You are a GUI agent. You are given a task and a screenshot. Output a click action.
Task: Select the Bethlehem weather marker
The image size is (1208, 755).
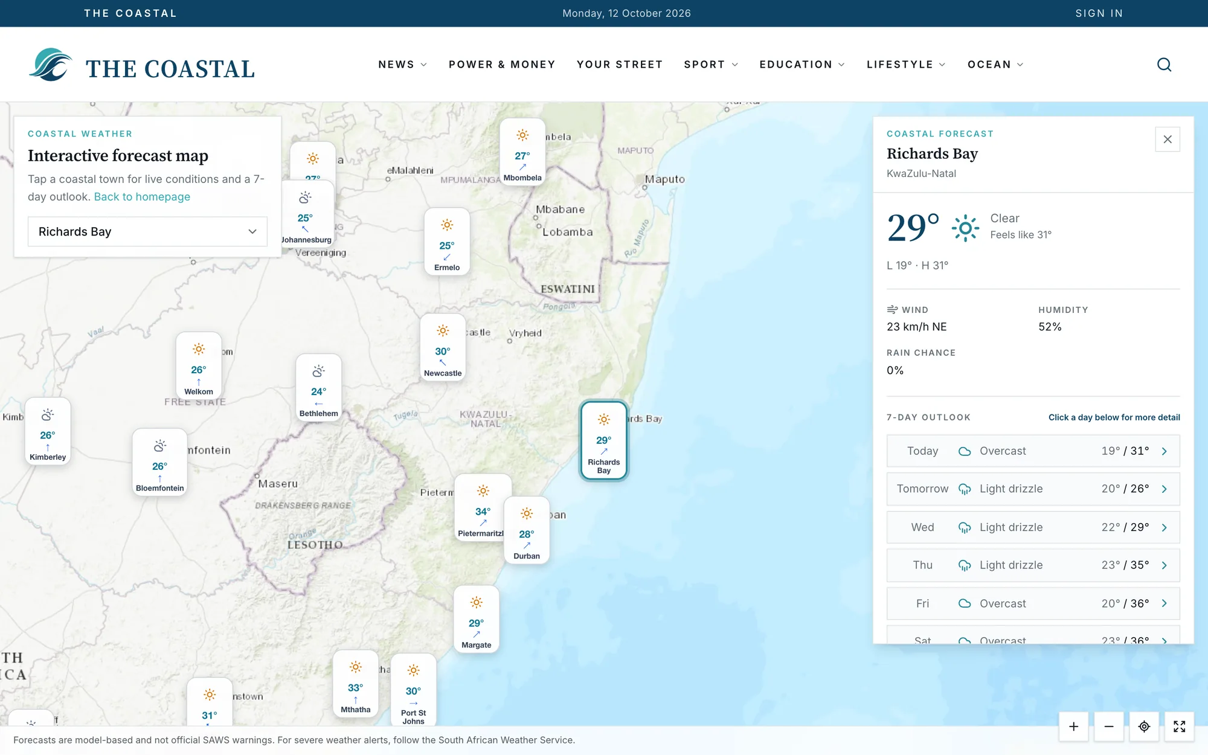(x=319, y=388)
